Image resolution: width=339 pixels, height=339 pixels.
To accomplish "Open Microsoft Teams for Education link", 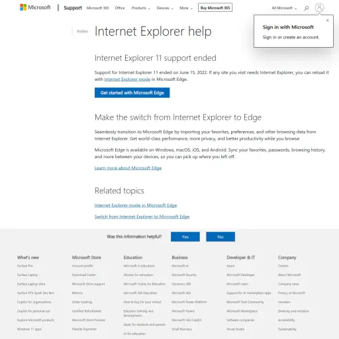I will pos(144,284).
